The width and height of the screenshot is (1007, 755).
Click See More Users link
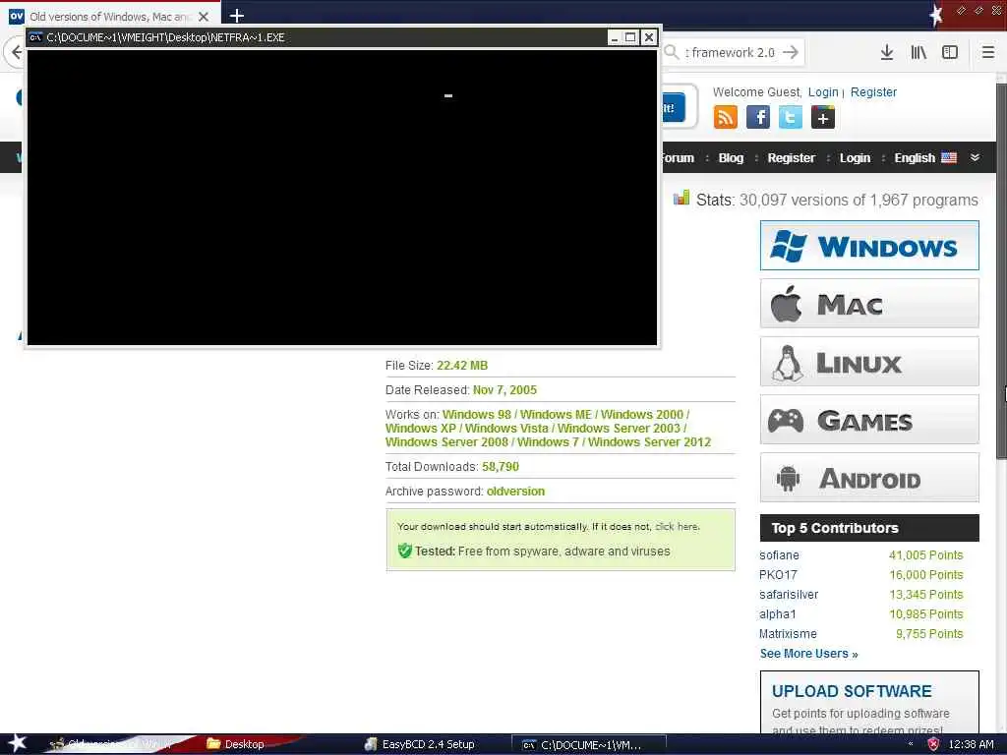click(x=808, y=654)
